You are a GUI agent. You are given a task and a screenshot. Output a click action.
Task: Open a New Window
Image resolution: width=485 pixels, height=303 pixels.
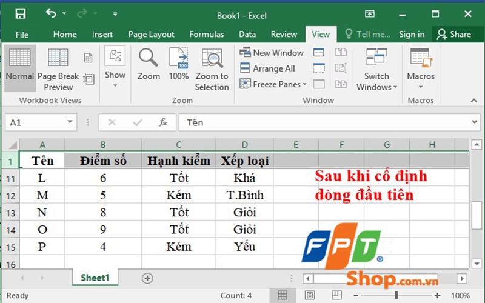coord(272,53)
